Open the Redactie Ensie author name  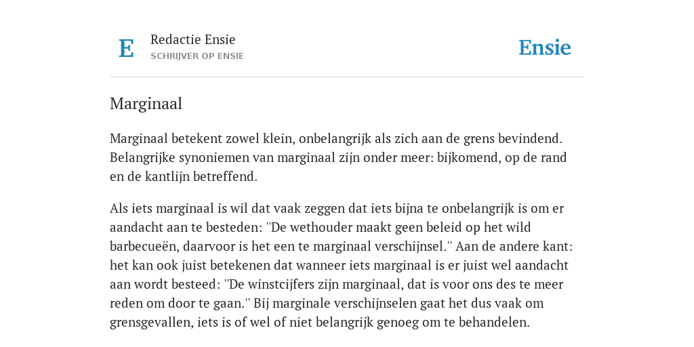pos(193,39)
